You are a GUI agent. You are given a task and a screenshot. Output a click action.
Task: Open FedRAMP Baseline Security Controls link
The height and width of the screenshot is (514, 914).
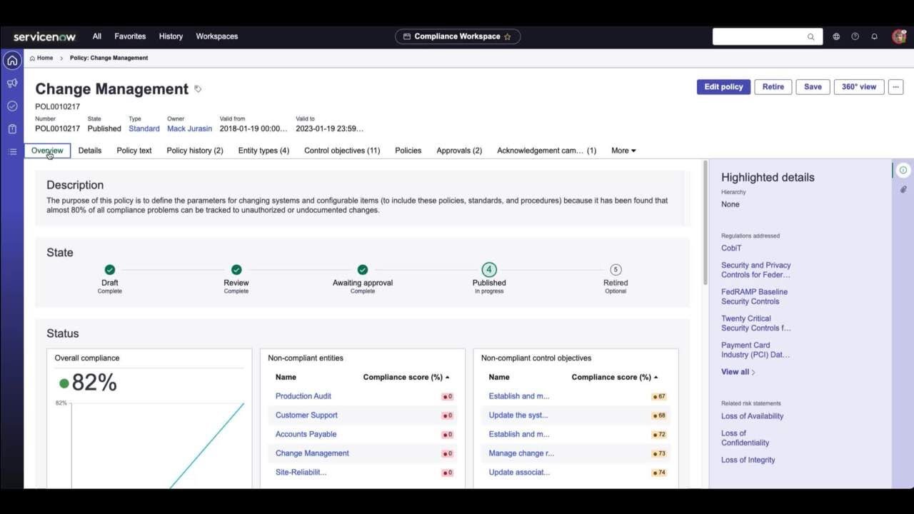coord(754,296)
